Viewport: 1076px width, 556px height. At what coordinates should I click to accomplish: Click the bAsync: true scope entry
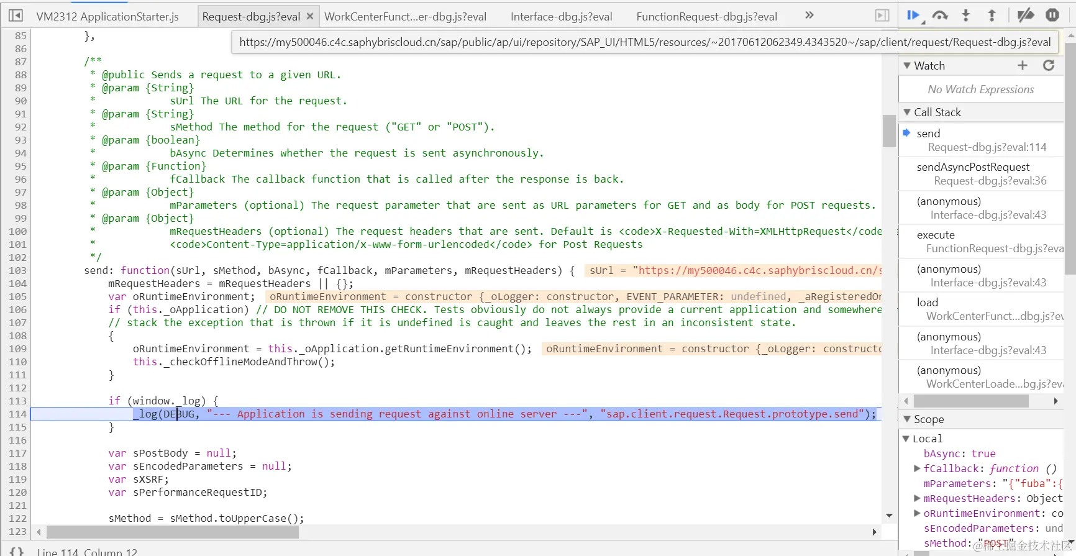(x=959, y=453)
